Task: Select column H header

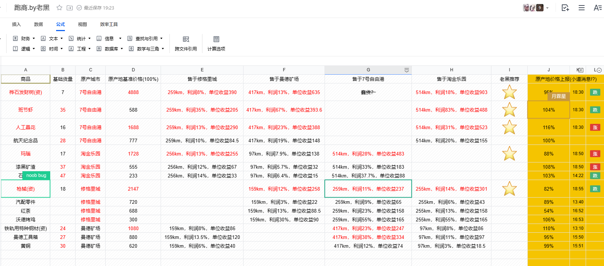Action: (x=451, y=70)
